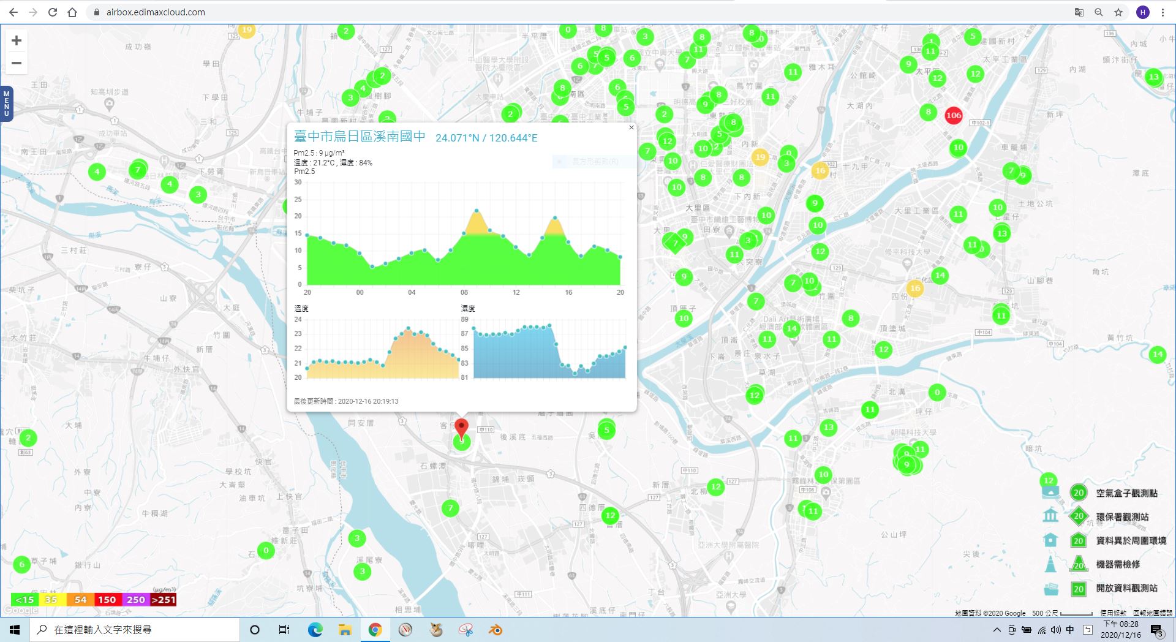Open 使用條款 terms link
1176x642 pixels.
coord(1113,613)
